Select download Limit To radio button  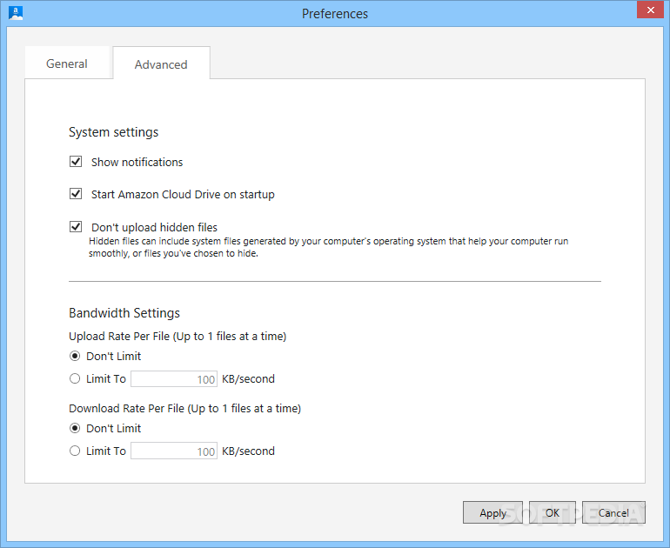click(75, 451)
